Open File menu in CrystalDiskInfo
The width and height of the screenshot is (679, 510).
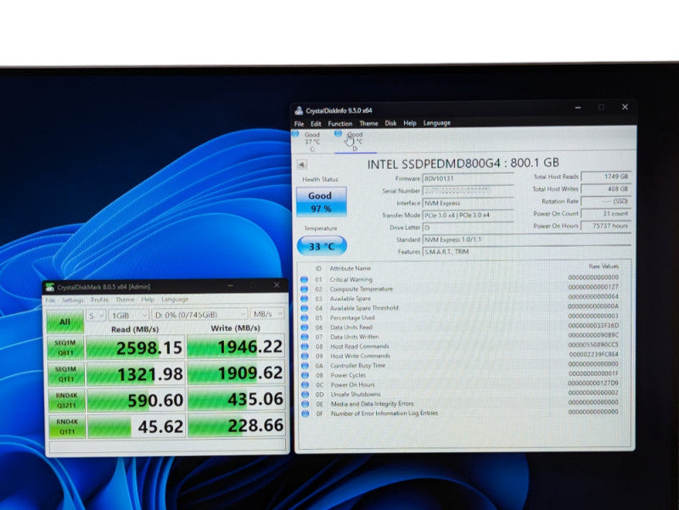tap(299, 124)
